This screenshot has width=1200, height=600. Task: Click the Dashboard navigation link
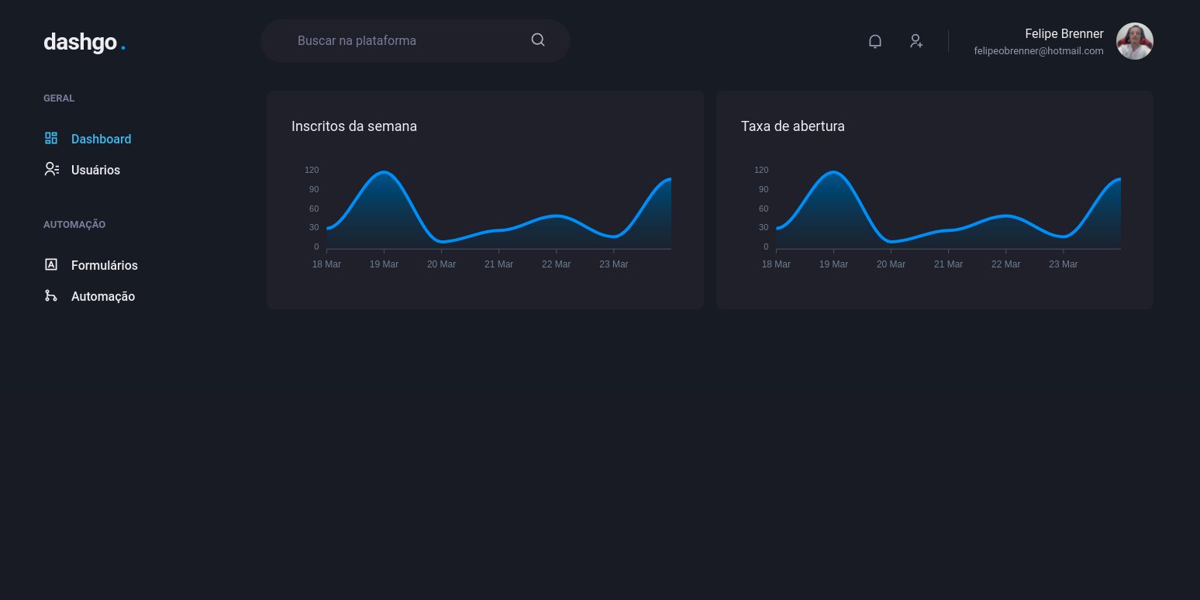(101, 139)
